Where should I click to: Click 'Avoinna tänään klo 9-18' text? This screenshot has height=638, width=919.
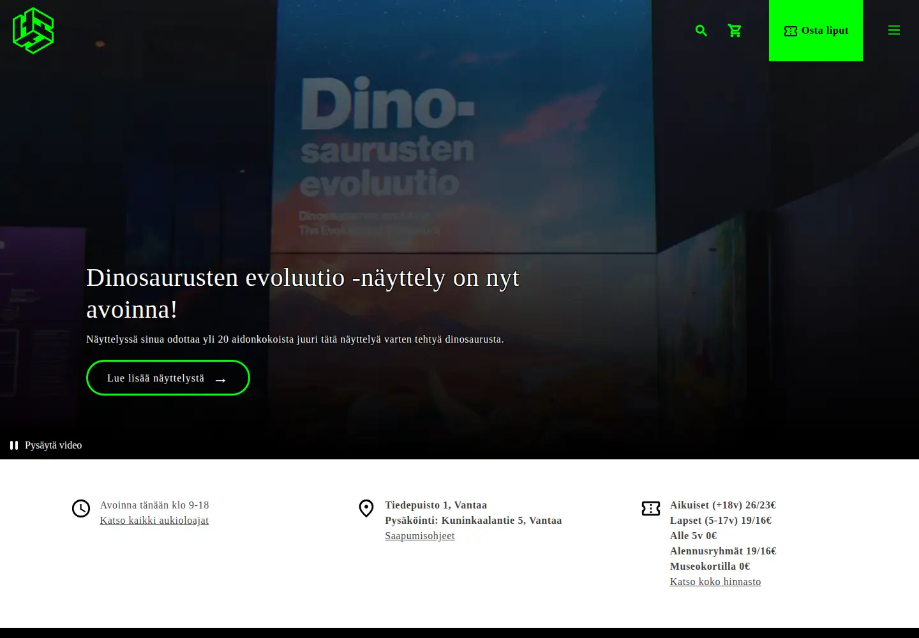click(x=154, y=505)
